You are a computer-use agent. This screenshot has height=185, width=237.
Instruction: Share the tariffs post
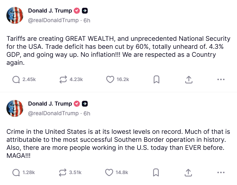(x=189, y=79)
